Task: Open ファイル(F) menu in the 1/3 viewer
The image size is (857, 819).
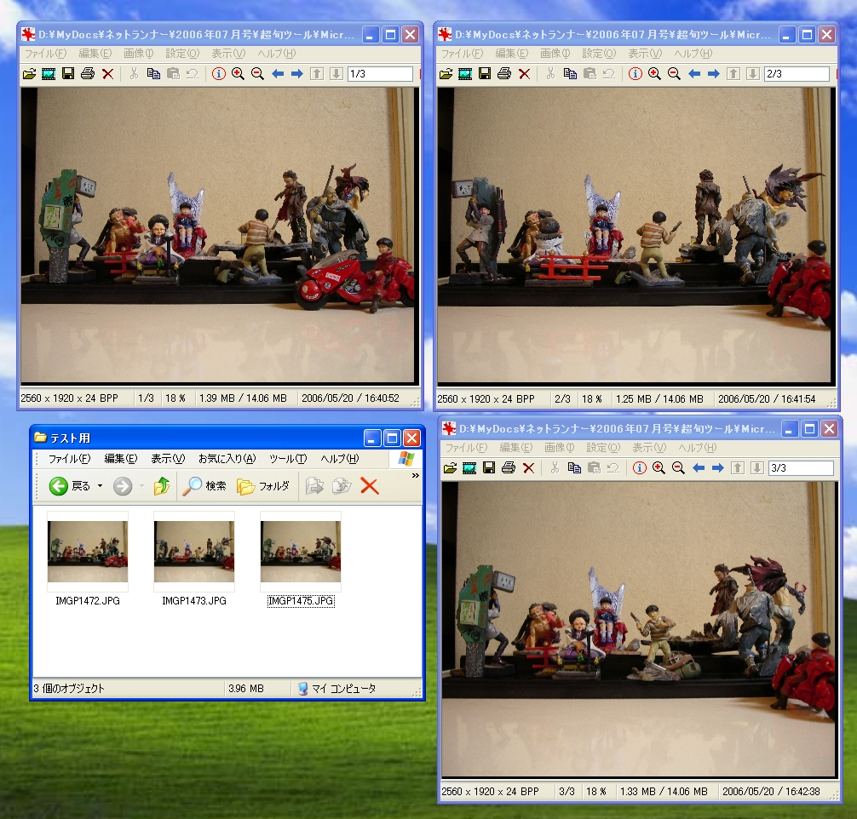Action: (46, 54)
